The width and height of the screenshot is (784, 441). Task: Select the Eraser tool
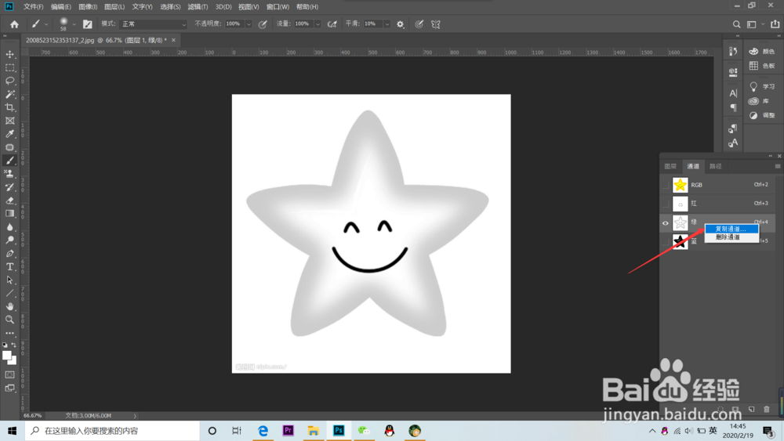pyautogui.click(x=9, y=201)
